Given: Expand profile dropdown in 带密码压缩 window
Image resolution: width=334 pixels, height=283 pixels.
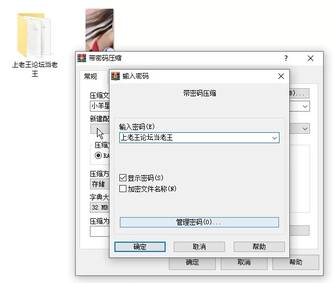Looking at the screenshot, I should tap(305, 129).
